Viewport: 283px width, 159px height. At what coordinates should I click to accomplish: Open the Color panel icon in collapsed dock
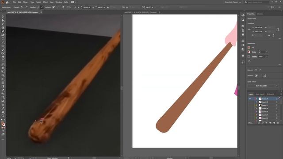click(243, 15)
